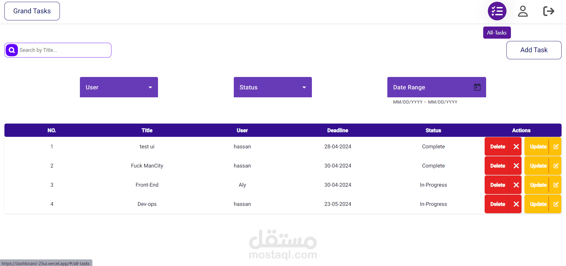Update the Fuck ManCity task
This screenshot has height=266, width=566.
point(543,166)
